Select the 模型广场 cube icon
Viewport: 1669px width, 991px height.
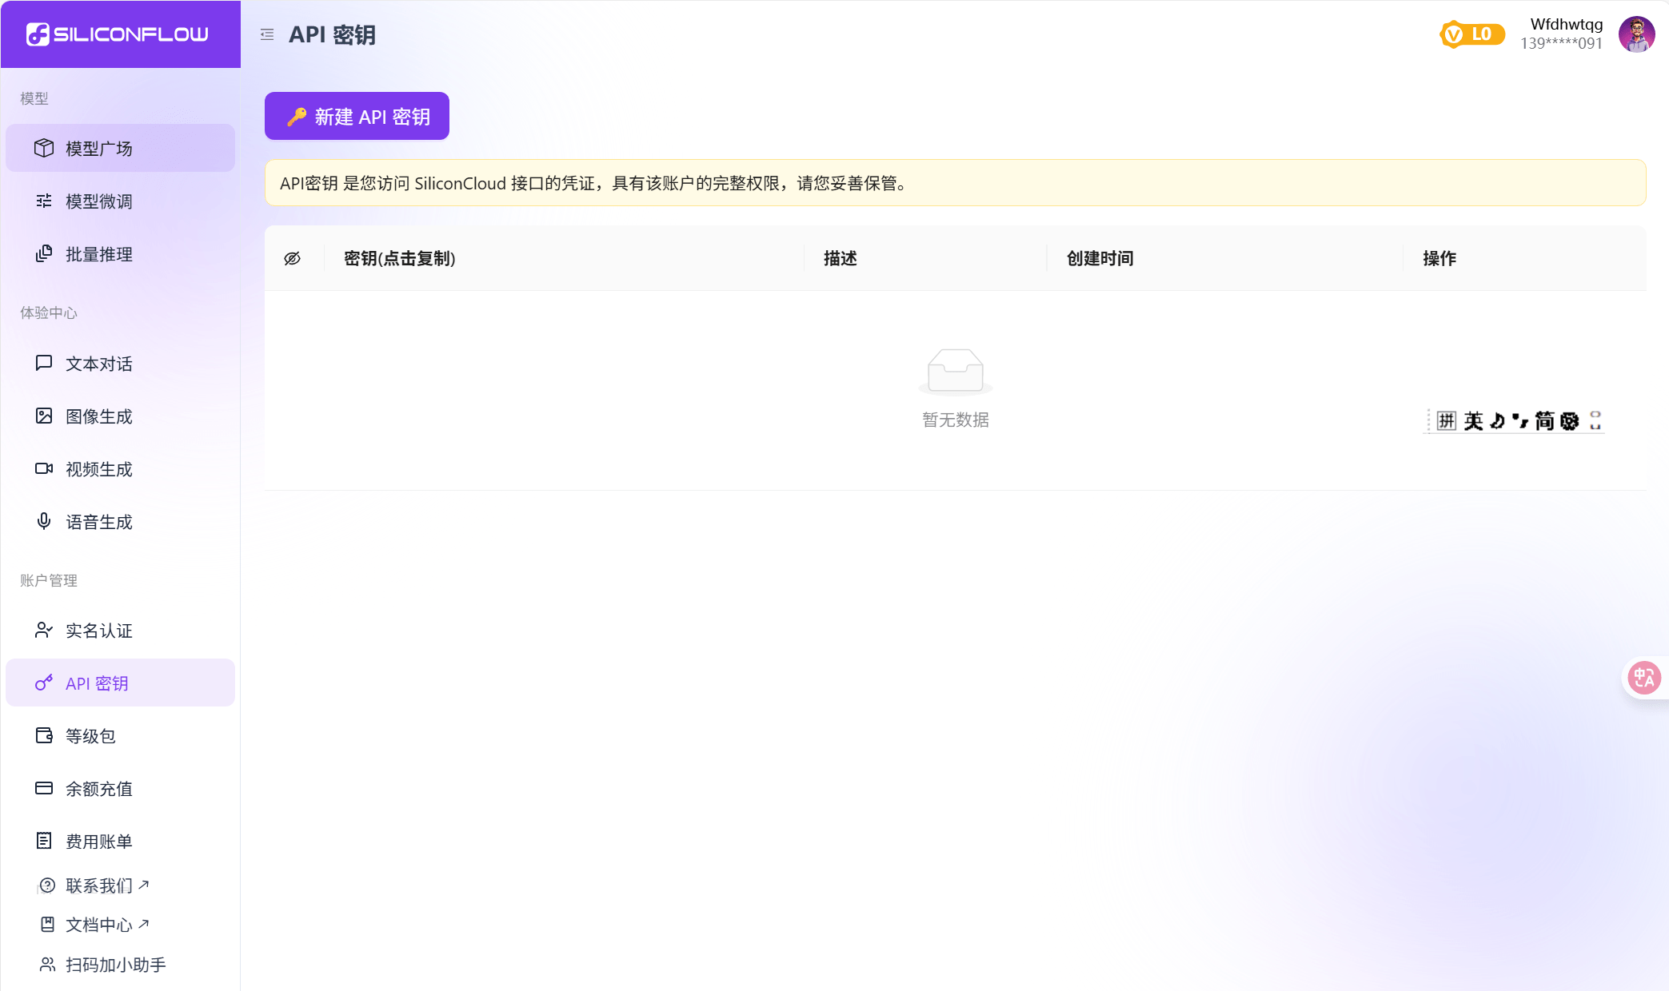coord(45,148)
